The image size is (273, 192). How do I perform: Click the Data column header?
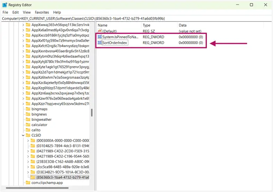(220, 25)
